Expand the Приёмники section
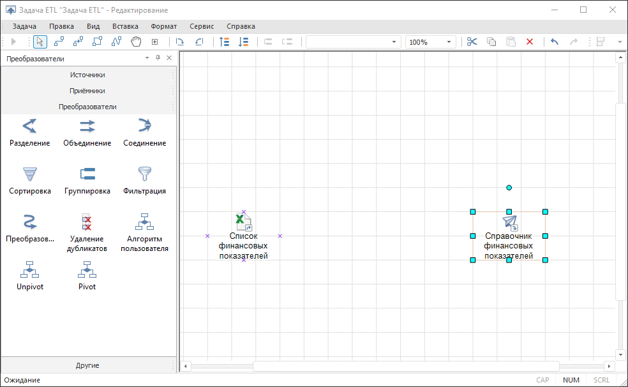628x387 pixels. pyautogui.click(x=87, y=91)
